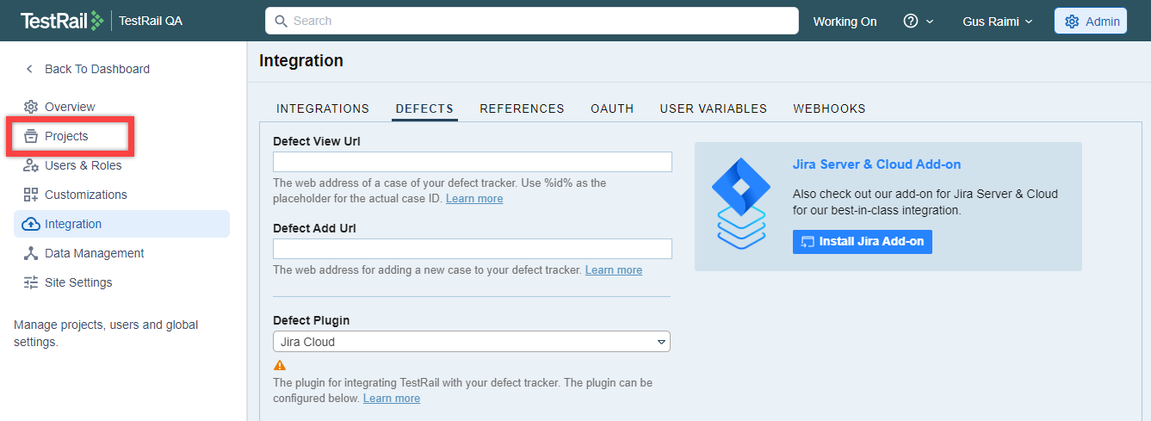Image resolution: width=1151 pixels, height=421 pixels.
Task: Click the gear icon in Admin button
Action: click(x=1072, y=22)
